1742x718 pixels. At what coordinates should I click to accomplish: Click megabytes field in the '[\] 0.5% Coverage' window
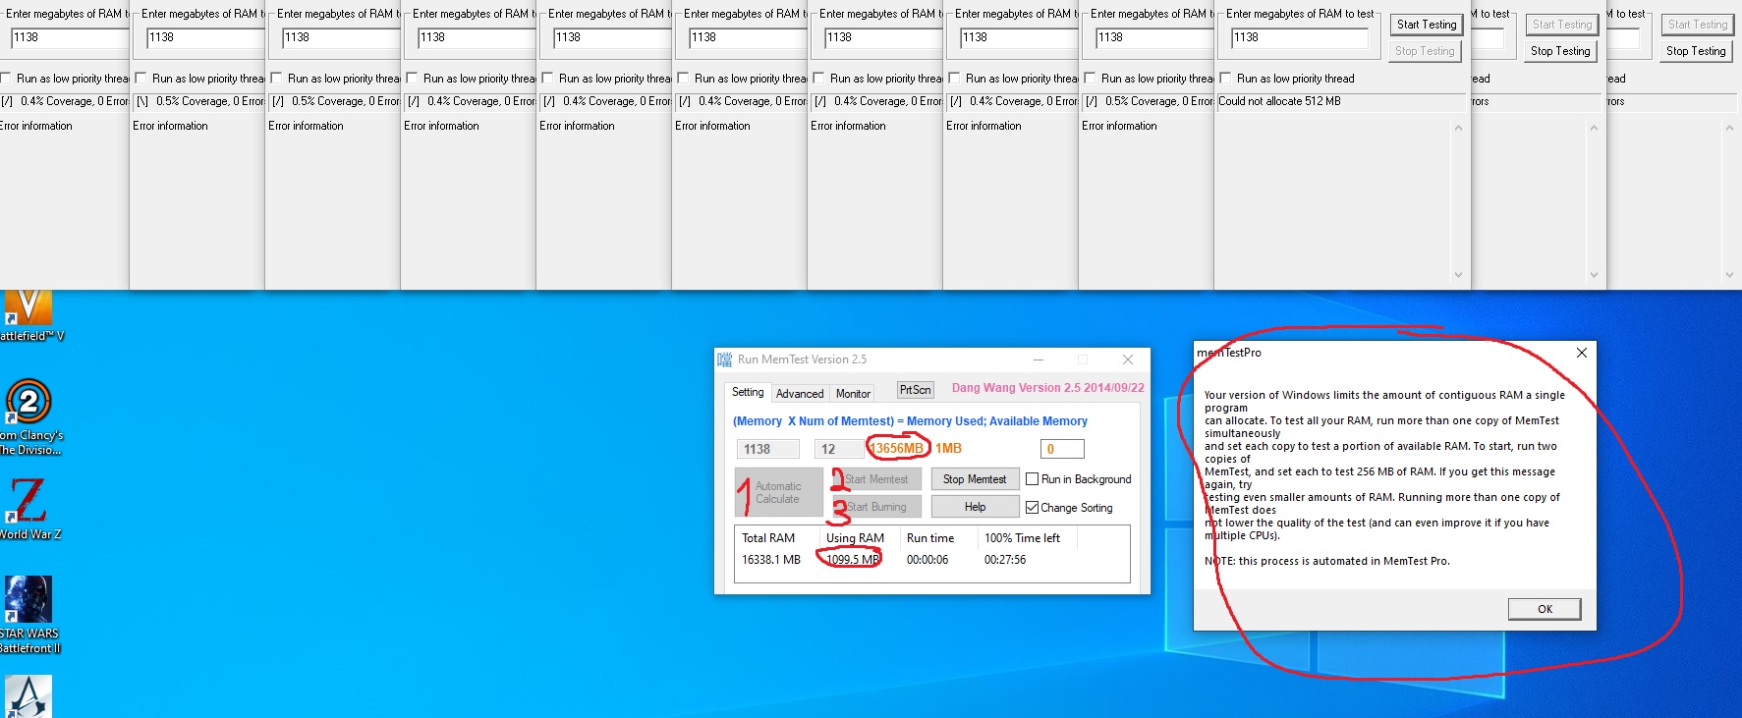click(x=204, y=38)
